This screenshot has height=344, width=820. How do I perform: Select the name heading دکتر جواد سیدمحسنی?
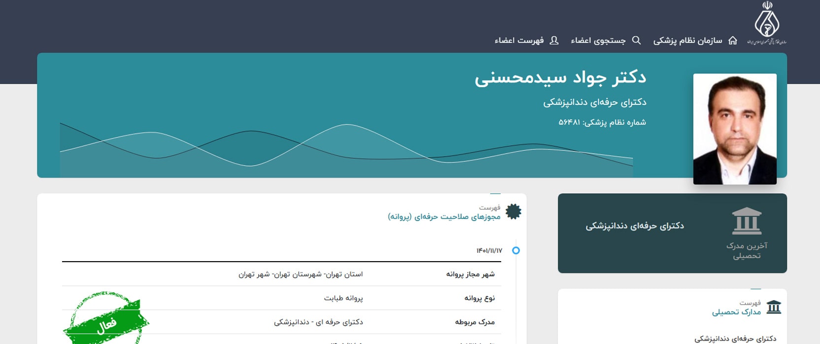click(x=560, y=78)
